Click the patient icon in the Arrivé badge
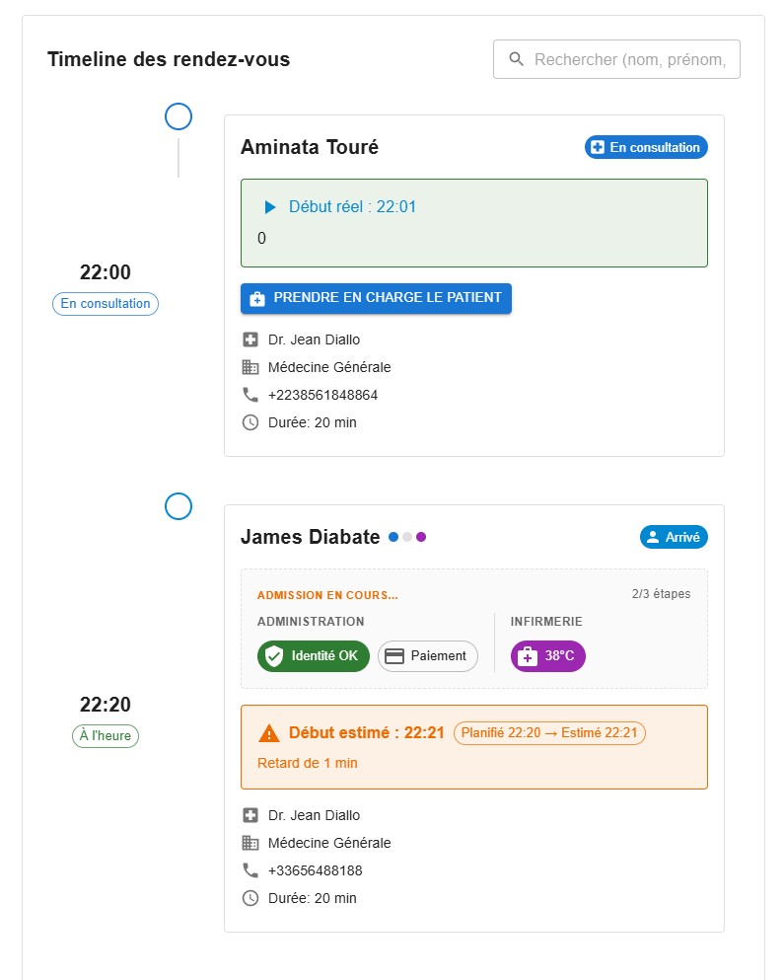The height and width of the screenshot is (980, 784). [654, 537]
